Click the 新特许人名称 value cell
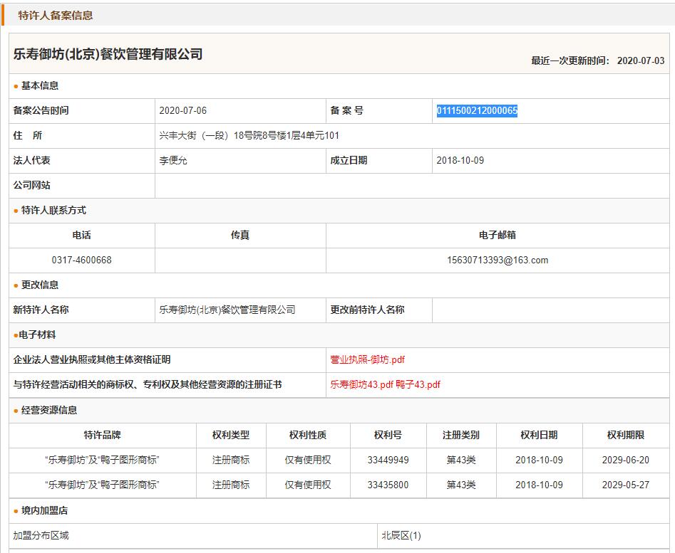Image resolution: width=675 pixels, height=553 pixels. pos(227,310)
